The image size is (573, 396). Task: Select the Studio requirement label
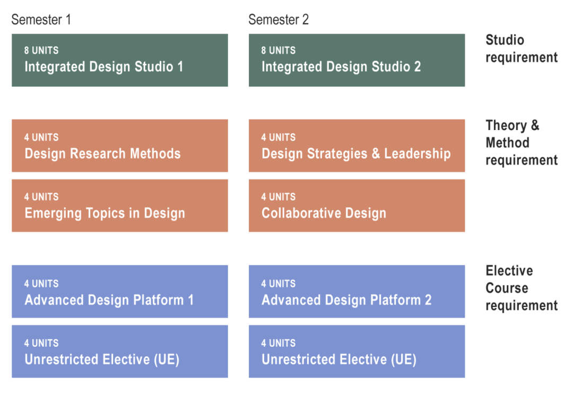[x=521, y=48]
